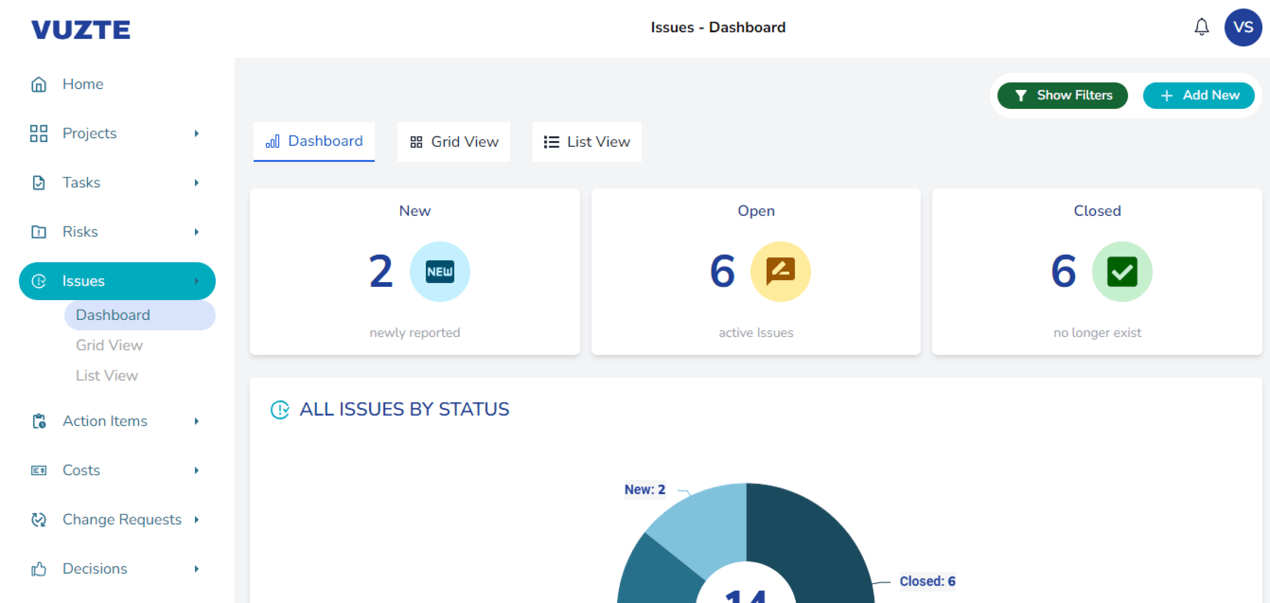Open List View under Issues sidebar
Viewport: 1270px width, 603px height.
(x=106, y=375)
